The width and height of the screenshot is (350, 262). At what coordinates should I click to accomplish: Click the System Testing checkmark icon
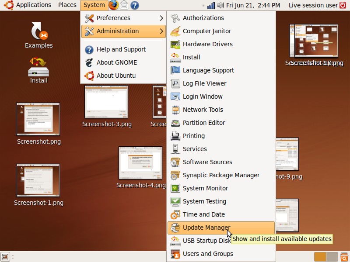click(x=175, y=201)
